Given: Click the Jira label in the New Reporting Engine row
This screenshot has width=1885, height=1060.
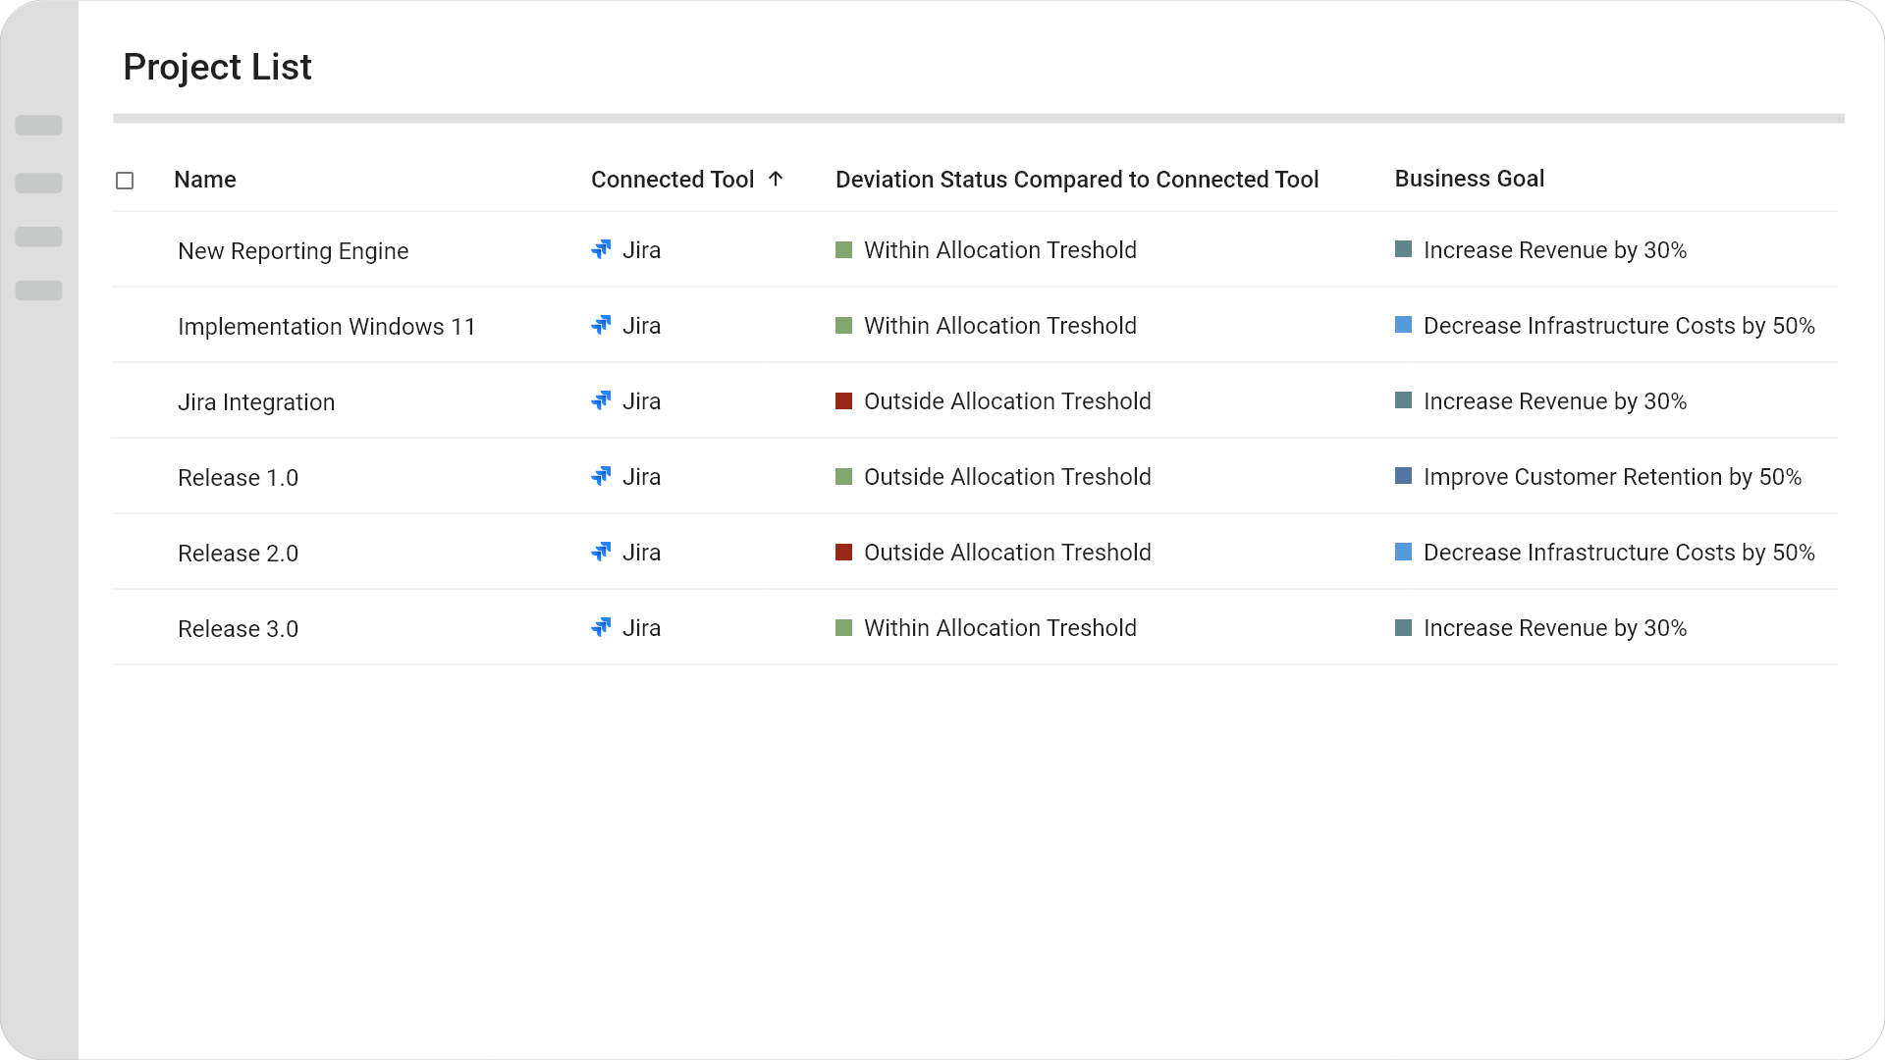Looking at the screenshot, I should click(641, 250).
